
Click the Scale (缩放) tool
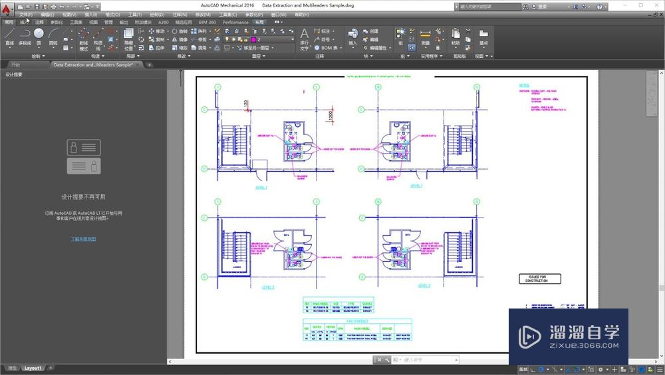[180, 48]
